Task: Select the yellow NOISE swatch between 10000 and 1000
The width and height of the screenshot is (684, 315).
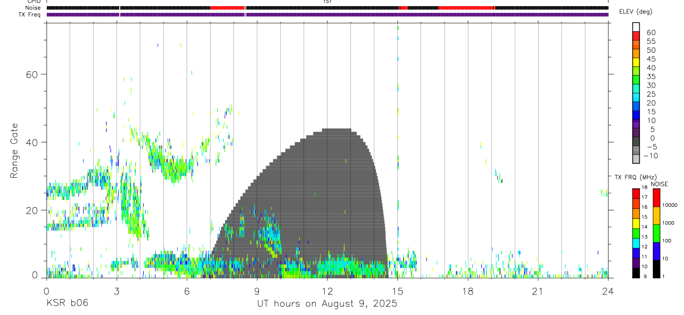Action: coord(656,216)
